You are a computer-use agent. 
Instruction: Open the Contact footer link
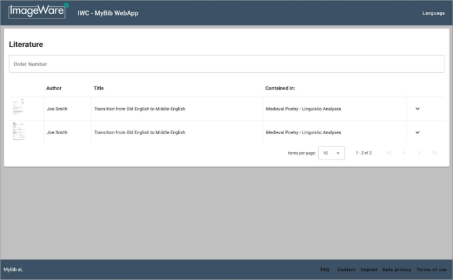(x=346, y=269)
